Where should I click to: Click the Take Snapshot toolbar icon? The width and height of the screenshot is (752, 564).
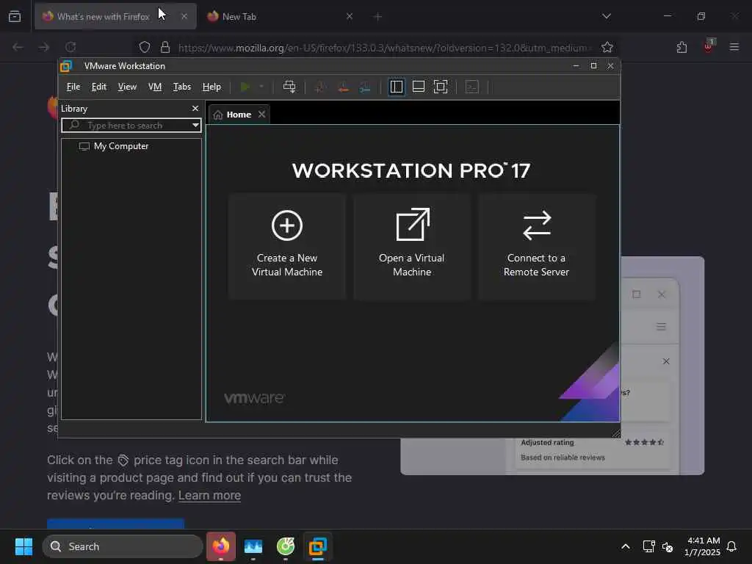coord(320,87)
